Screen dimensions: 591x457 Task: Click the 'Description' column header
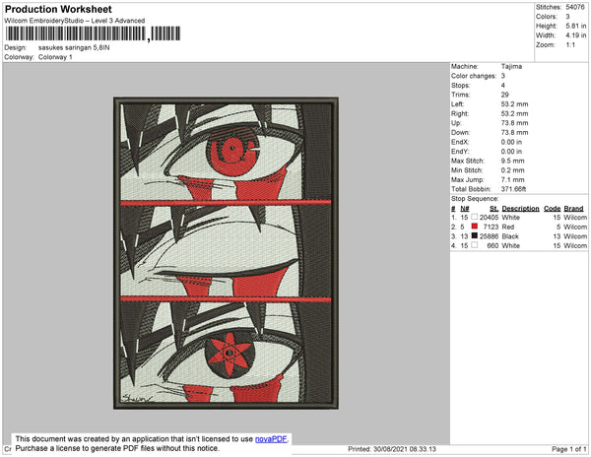tap(520, 209)
